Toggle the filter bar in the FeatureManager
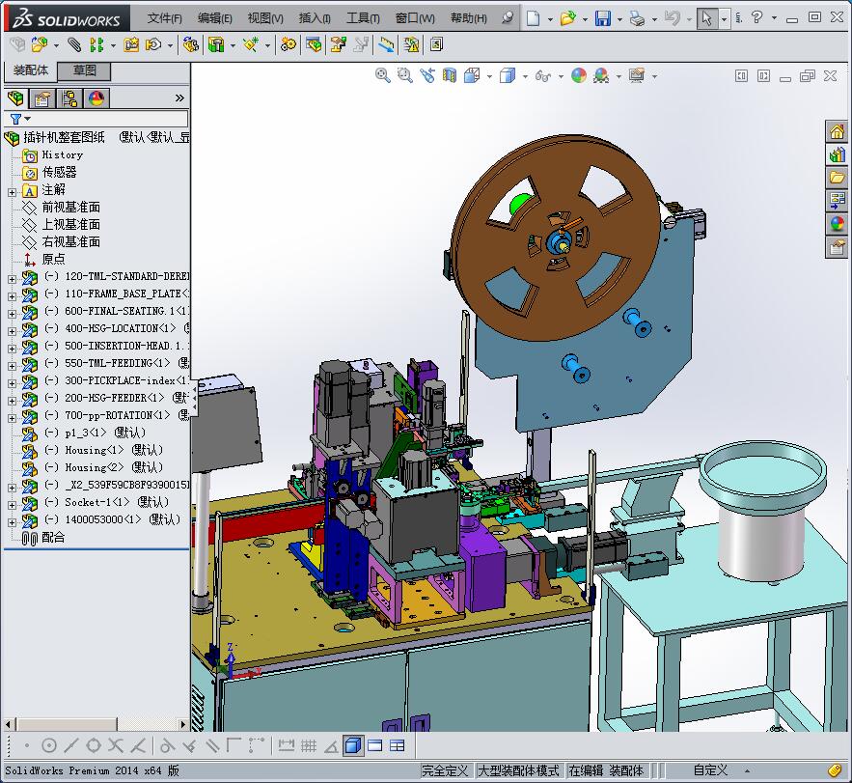This screenshot has height=783, width=852. [17, 118]
